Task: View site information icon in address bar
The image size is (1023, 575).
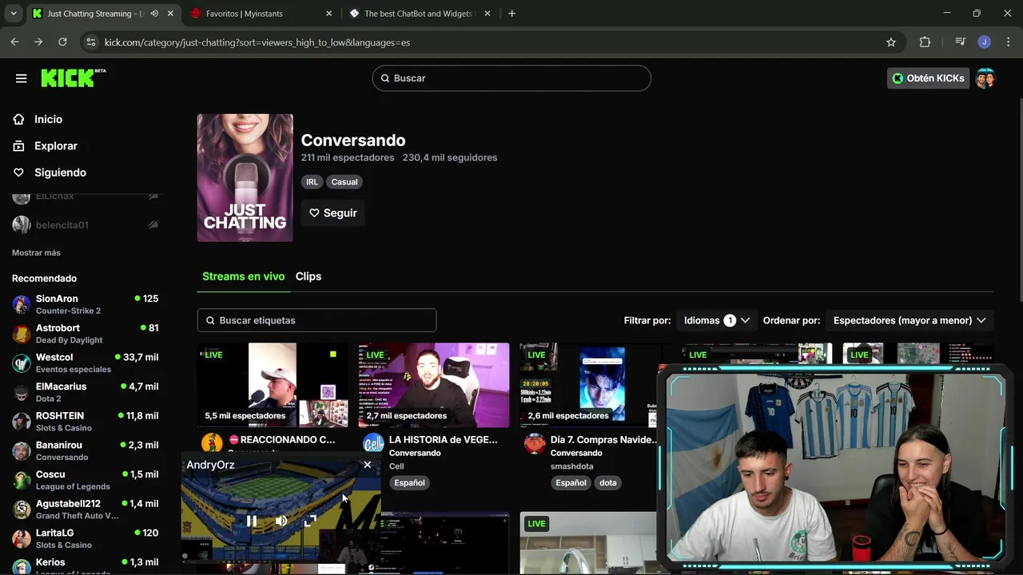Action: point(90,42)
